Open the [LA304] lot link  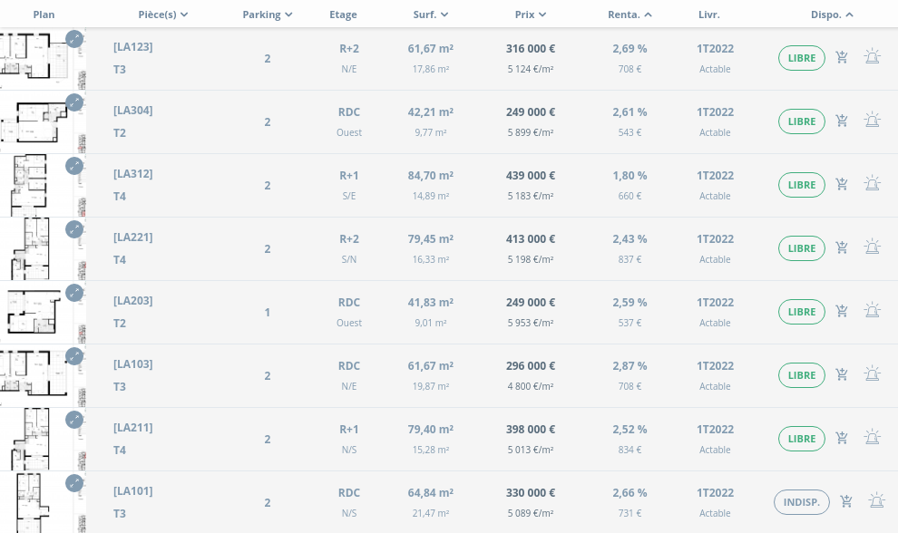point(132,111)
